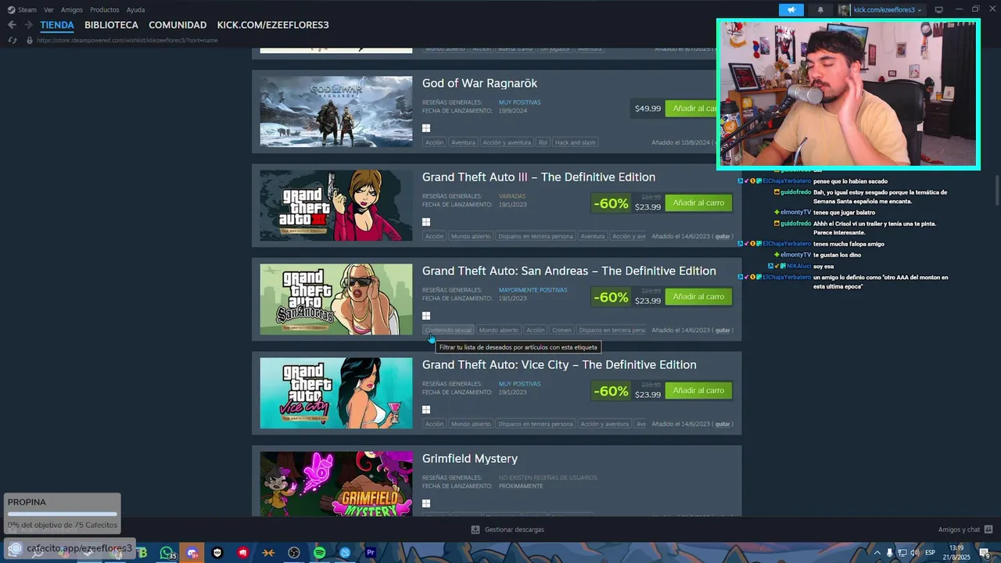
Task: Remove GTA Vice City with its quitar link
Action: [723, 424]
